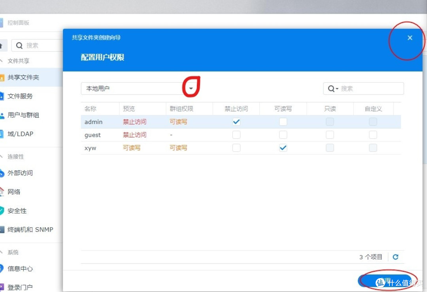Enable 可读写 permission for guest

tap(283, 135)
